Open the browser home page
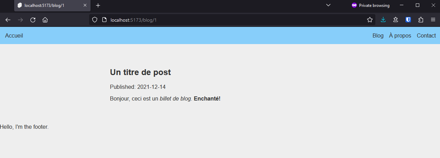The image size is (440, 158). pyautogui.click(x=45, y=20)
